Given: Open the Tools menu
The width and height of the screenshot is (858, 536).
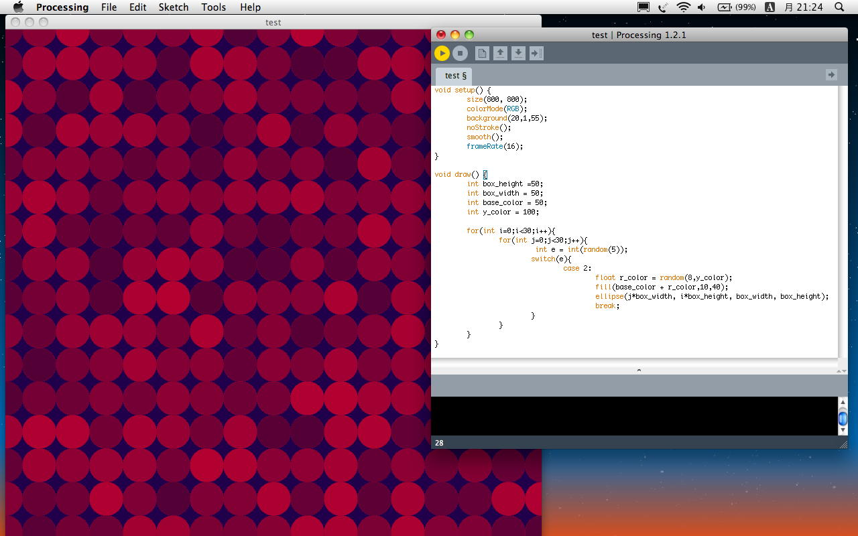Looking at the screenshot, I should point(213,7).
